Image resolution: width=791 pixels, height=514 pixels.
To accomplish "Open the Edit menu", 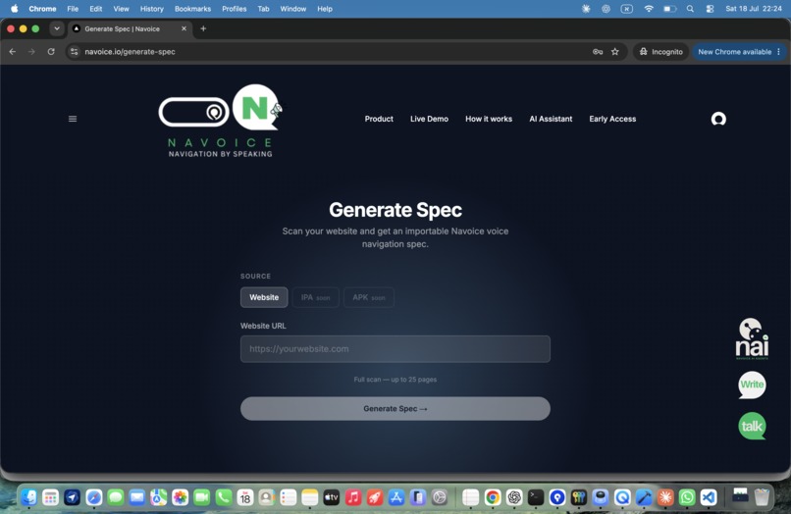I will click(x=96, y=9).
